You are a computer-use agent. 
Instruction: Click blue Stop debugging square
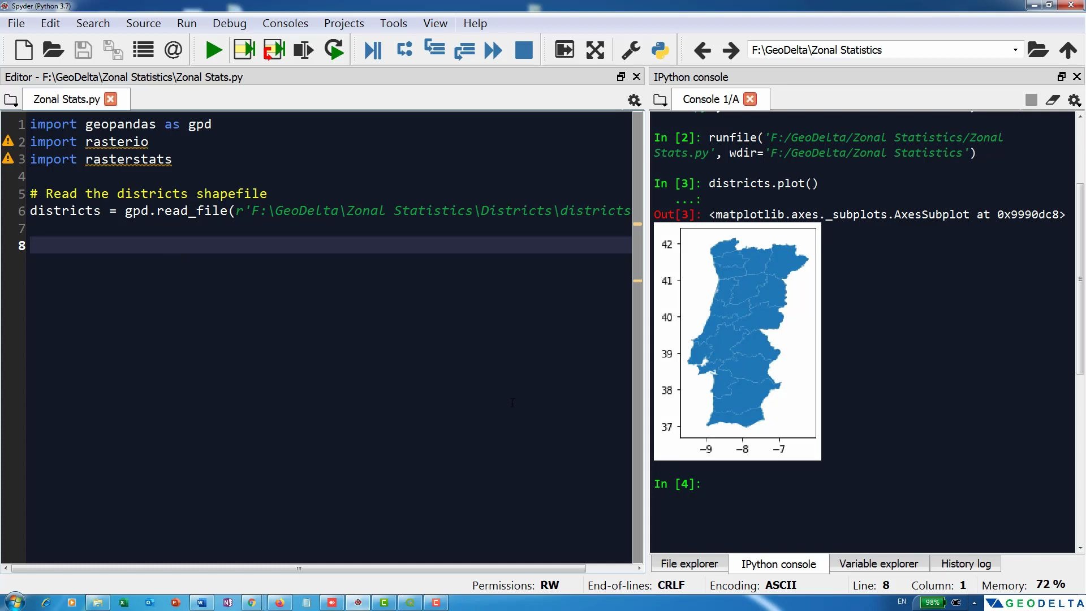click(524, 50)
